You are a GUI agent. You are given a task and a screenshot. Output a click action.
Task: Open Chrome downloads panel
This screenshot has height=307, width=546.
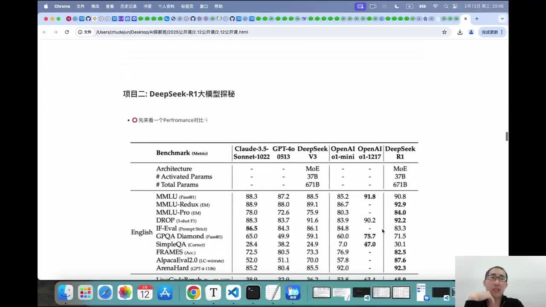460,32
